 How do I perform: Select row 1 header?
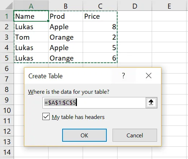pos(7,16)
